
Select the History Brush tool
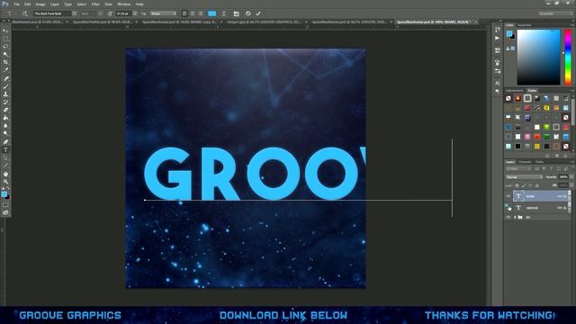(x=5, y=102)
